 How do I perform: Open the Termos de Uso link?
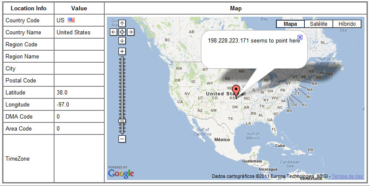point(347,176)
